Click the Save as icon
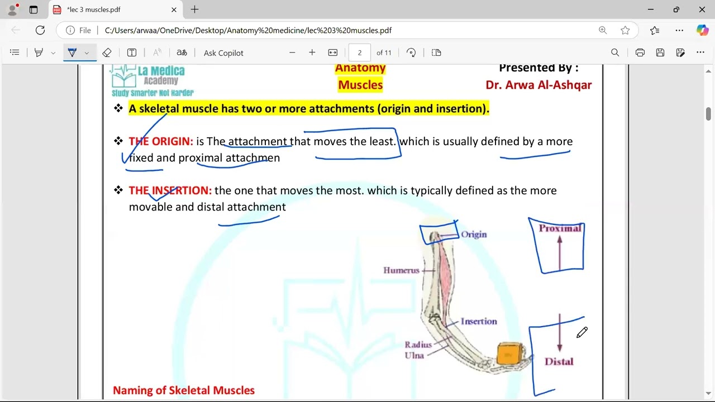 click(x=680, y=52)
